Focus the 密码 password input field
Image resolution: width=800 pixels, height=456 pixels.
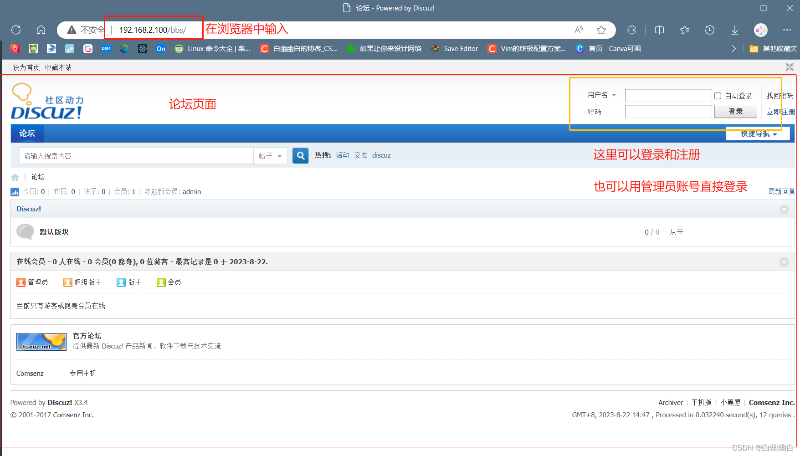coord(668,112)
